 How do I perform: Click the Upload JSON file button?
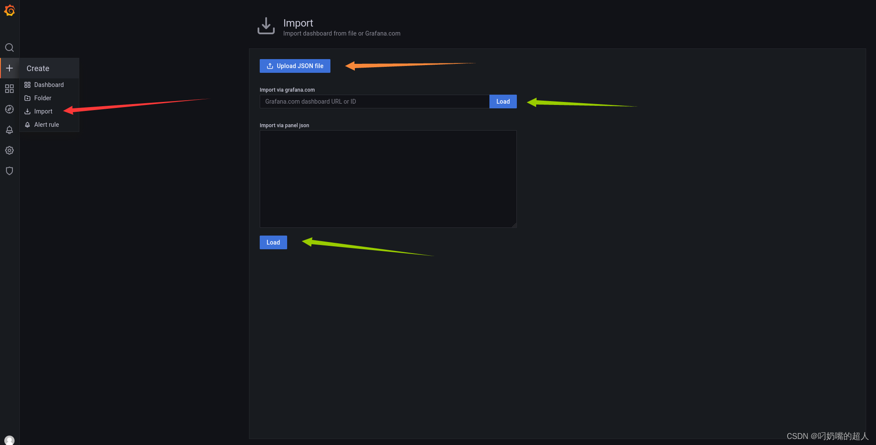[x=295, y=66]
